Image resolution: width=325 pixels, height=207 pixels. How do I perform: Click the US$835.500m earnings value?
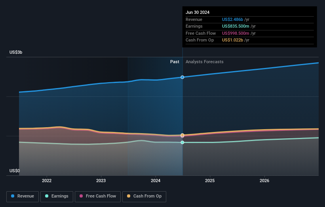coord(236,26)
